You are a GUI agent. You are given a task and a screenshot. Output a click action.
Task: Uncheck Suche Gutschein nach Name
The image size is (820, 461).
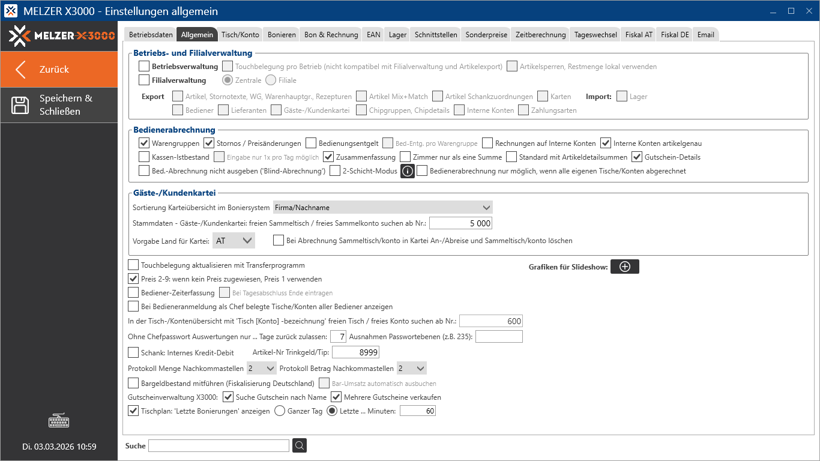(228, 397)
